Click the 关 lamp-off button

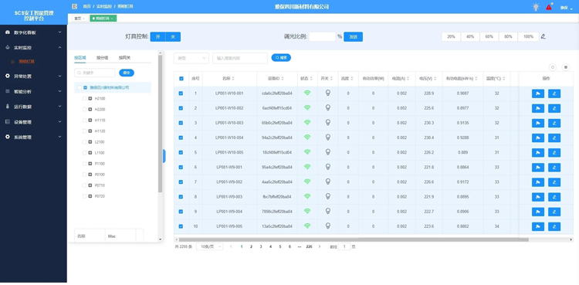coord(173,36)
